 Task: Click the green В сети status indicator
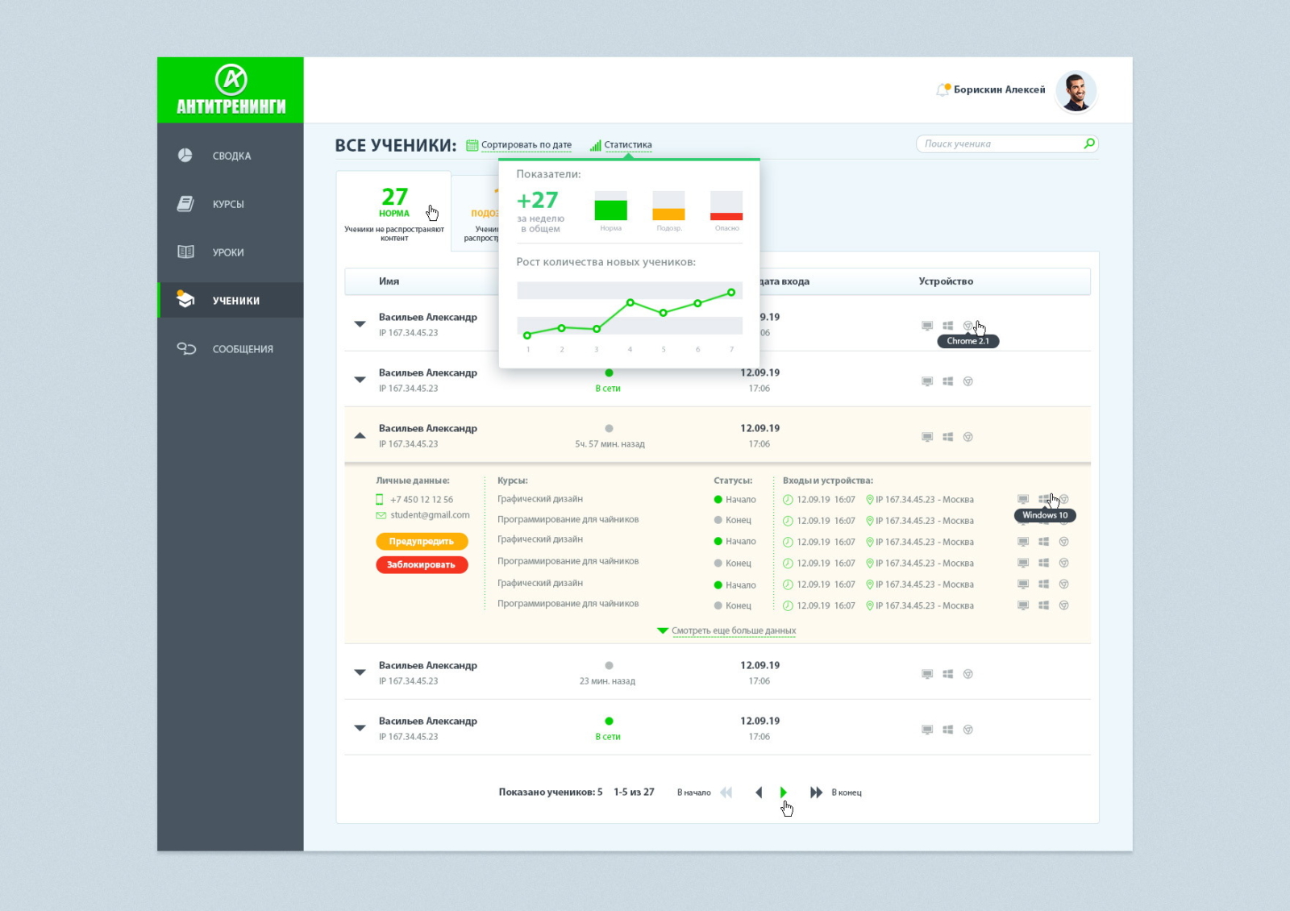(610, 373)
